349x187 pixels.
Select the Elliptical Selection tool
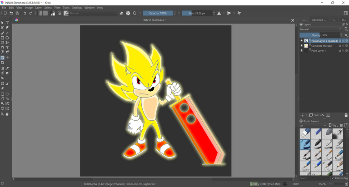click(x=7, y=94)
